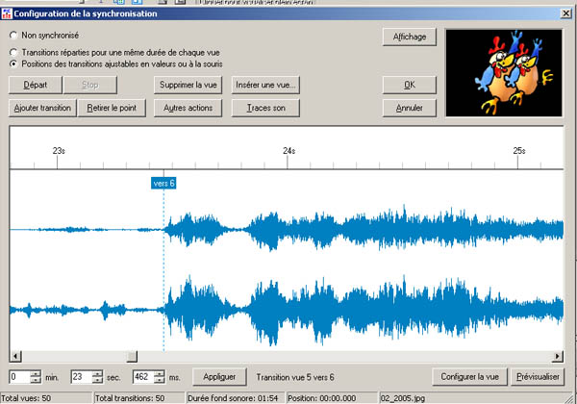
Task: Click the dialog title bar app icon
Action: coord(7,13)
